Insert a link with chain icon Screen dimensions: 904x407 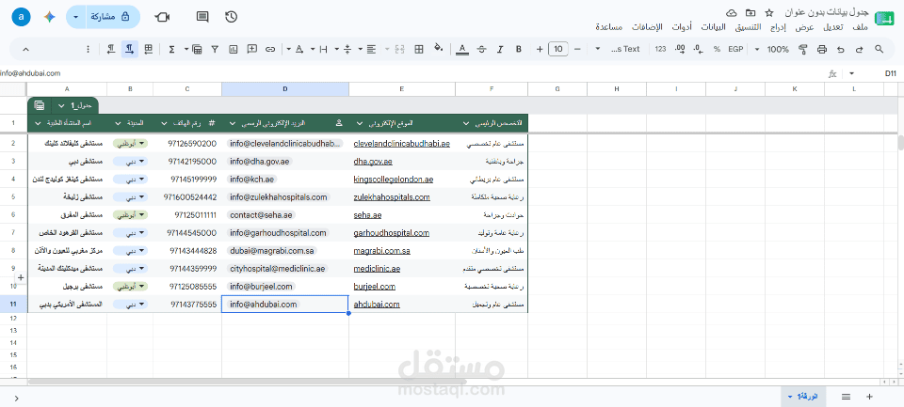(270, 50)
